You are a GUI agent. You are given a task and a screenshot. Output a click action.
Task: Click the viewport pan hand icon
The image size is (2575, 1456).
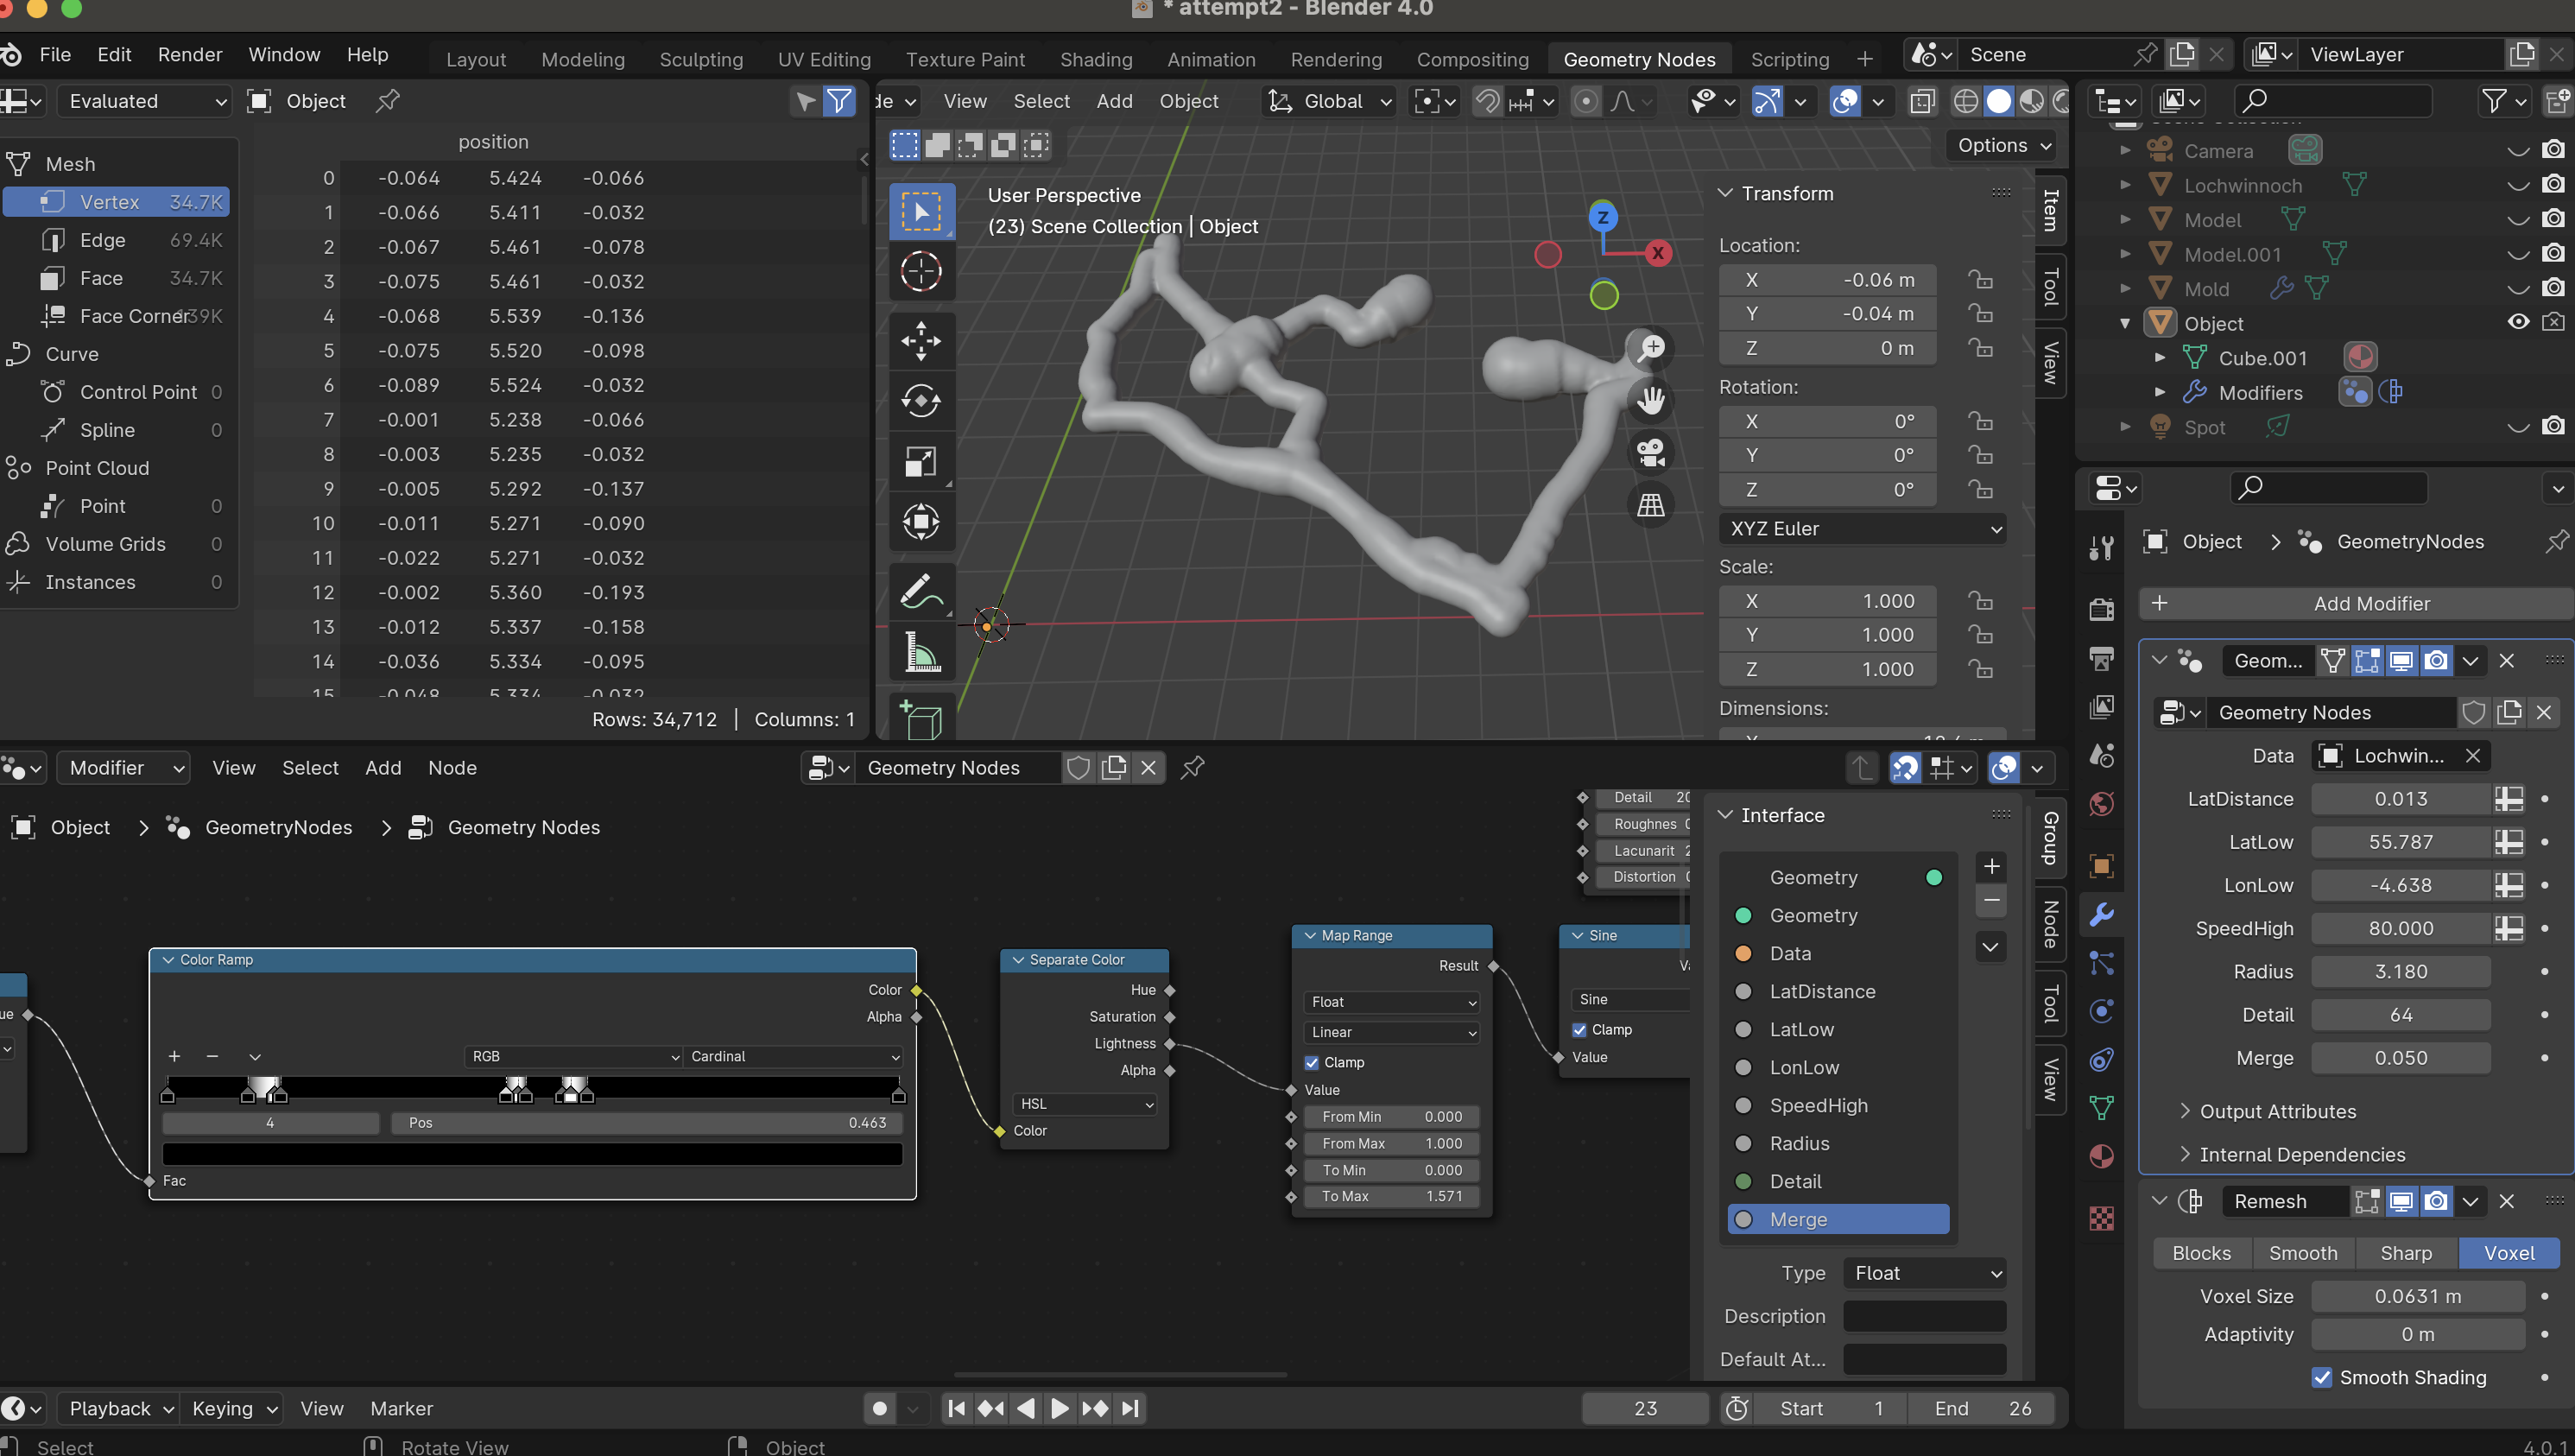click(1650, 400)
